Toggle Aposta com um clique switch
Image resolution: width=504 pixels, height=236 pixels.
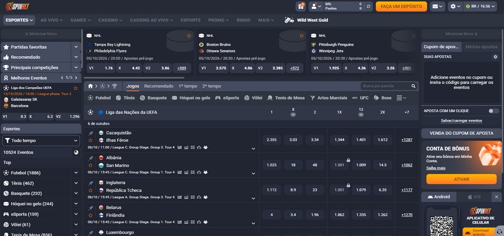coord(493,111)
